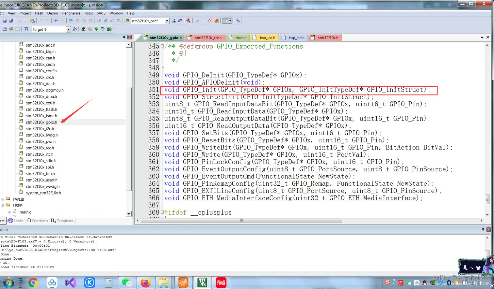Open the Debug menu
Viewport: 494px width, 289px height.
coord(53,13)
